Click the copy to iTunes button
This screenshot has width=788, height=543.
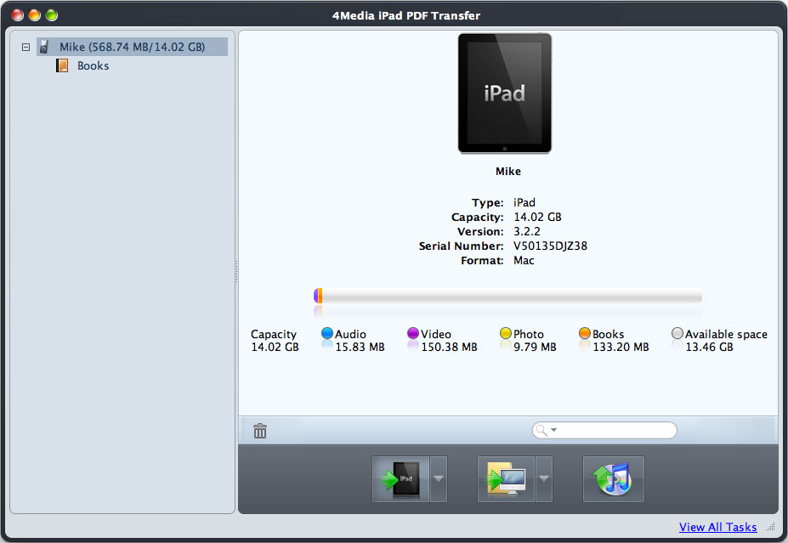(613, 479)
